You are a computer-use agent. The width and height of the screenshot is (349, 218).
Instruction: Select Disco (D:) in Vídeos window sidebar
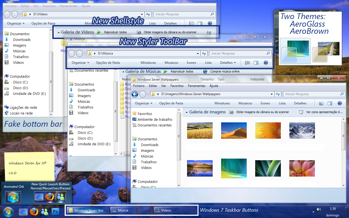coord(20,88)
